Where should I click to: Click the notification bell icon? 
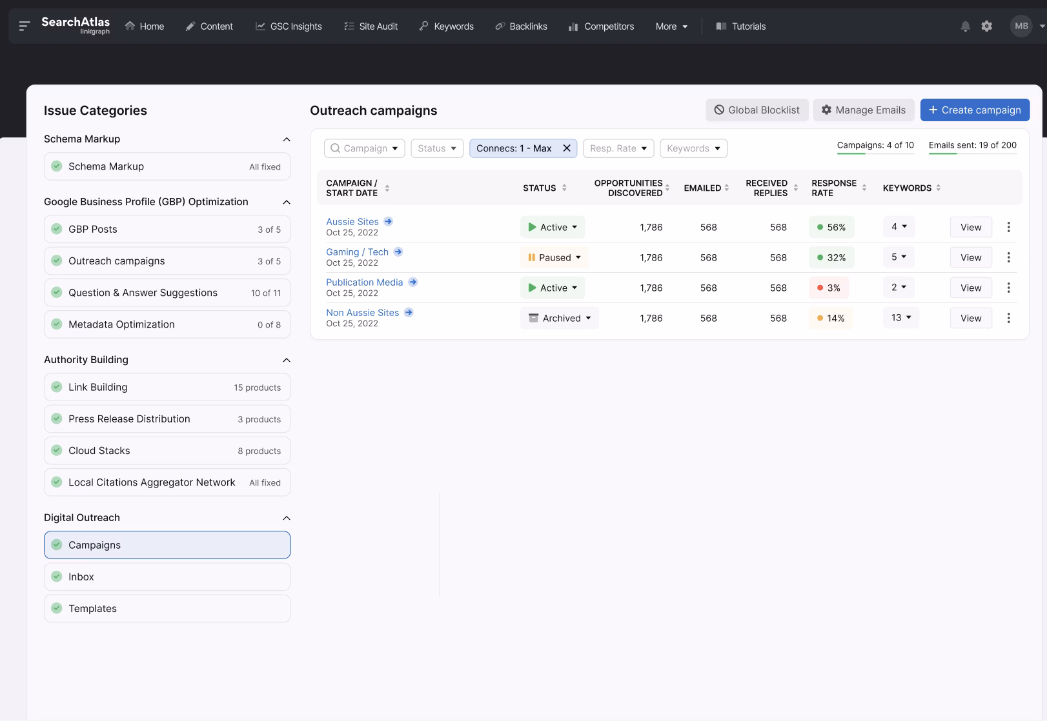pos(965,26)
